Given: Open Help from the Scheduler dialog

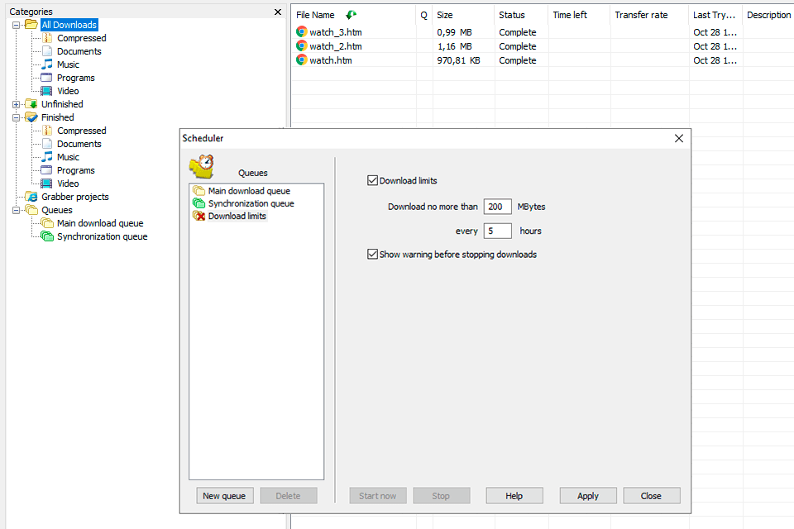Looking at the screenshot, I should pos(514,495).
